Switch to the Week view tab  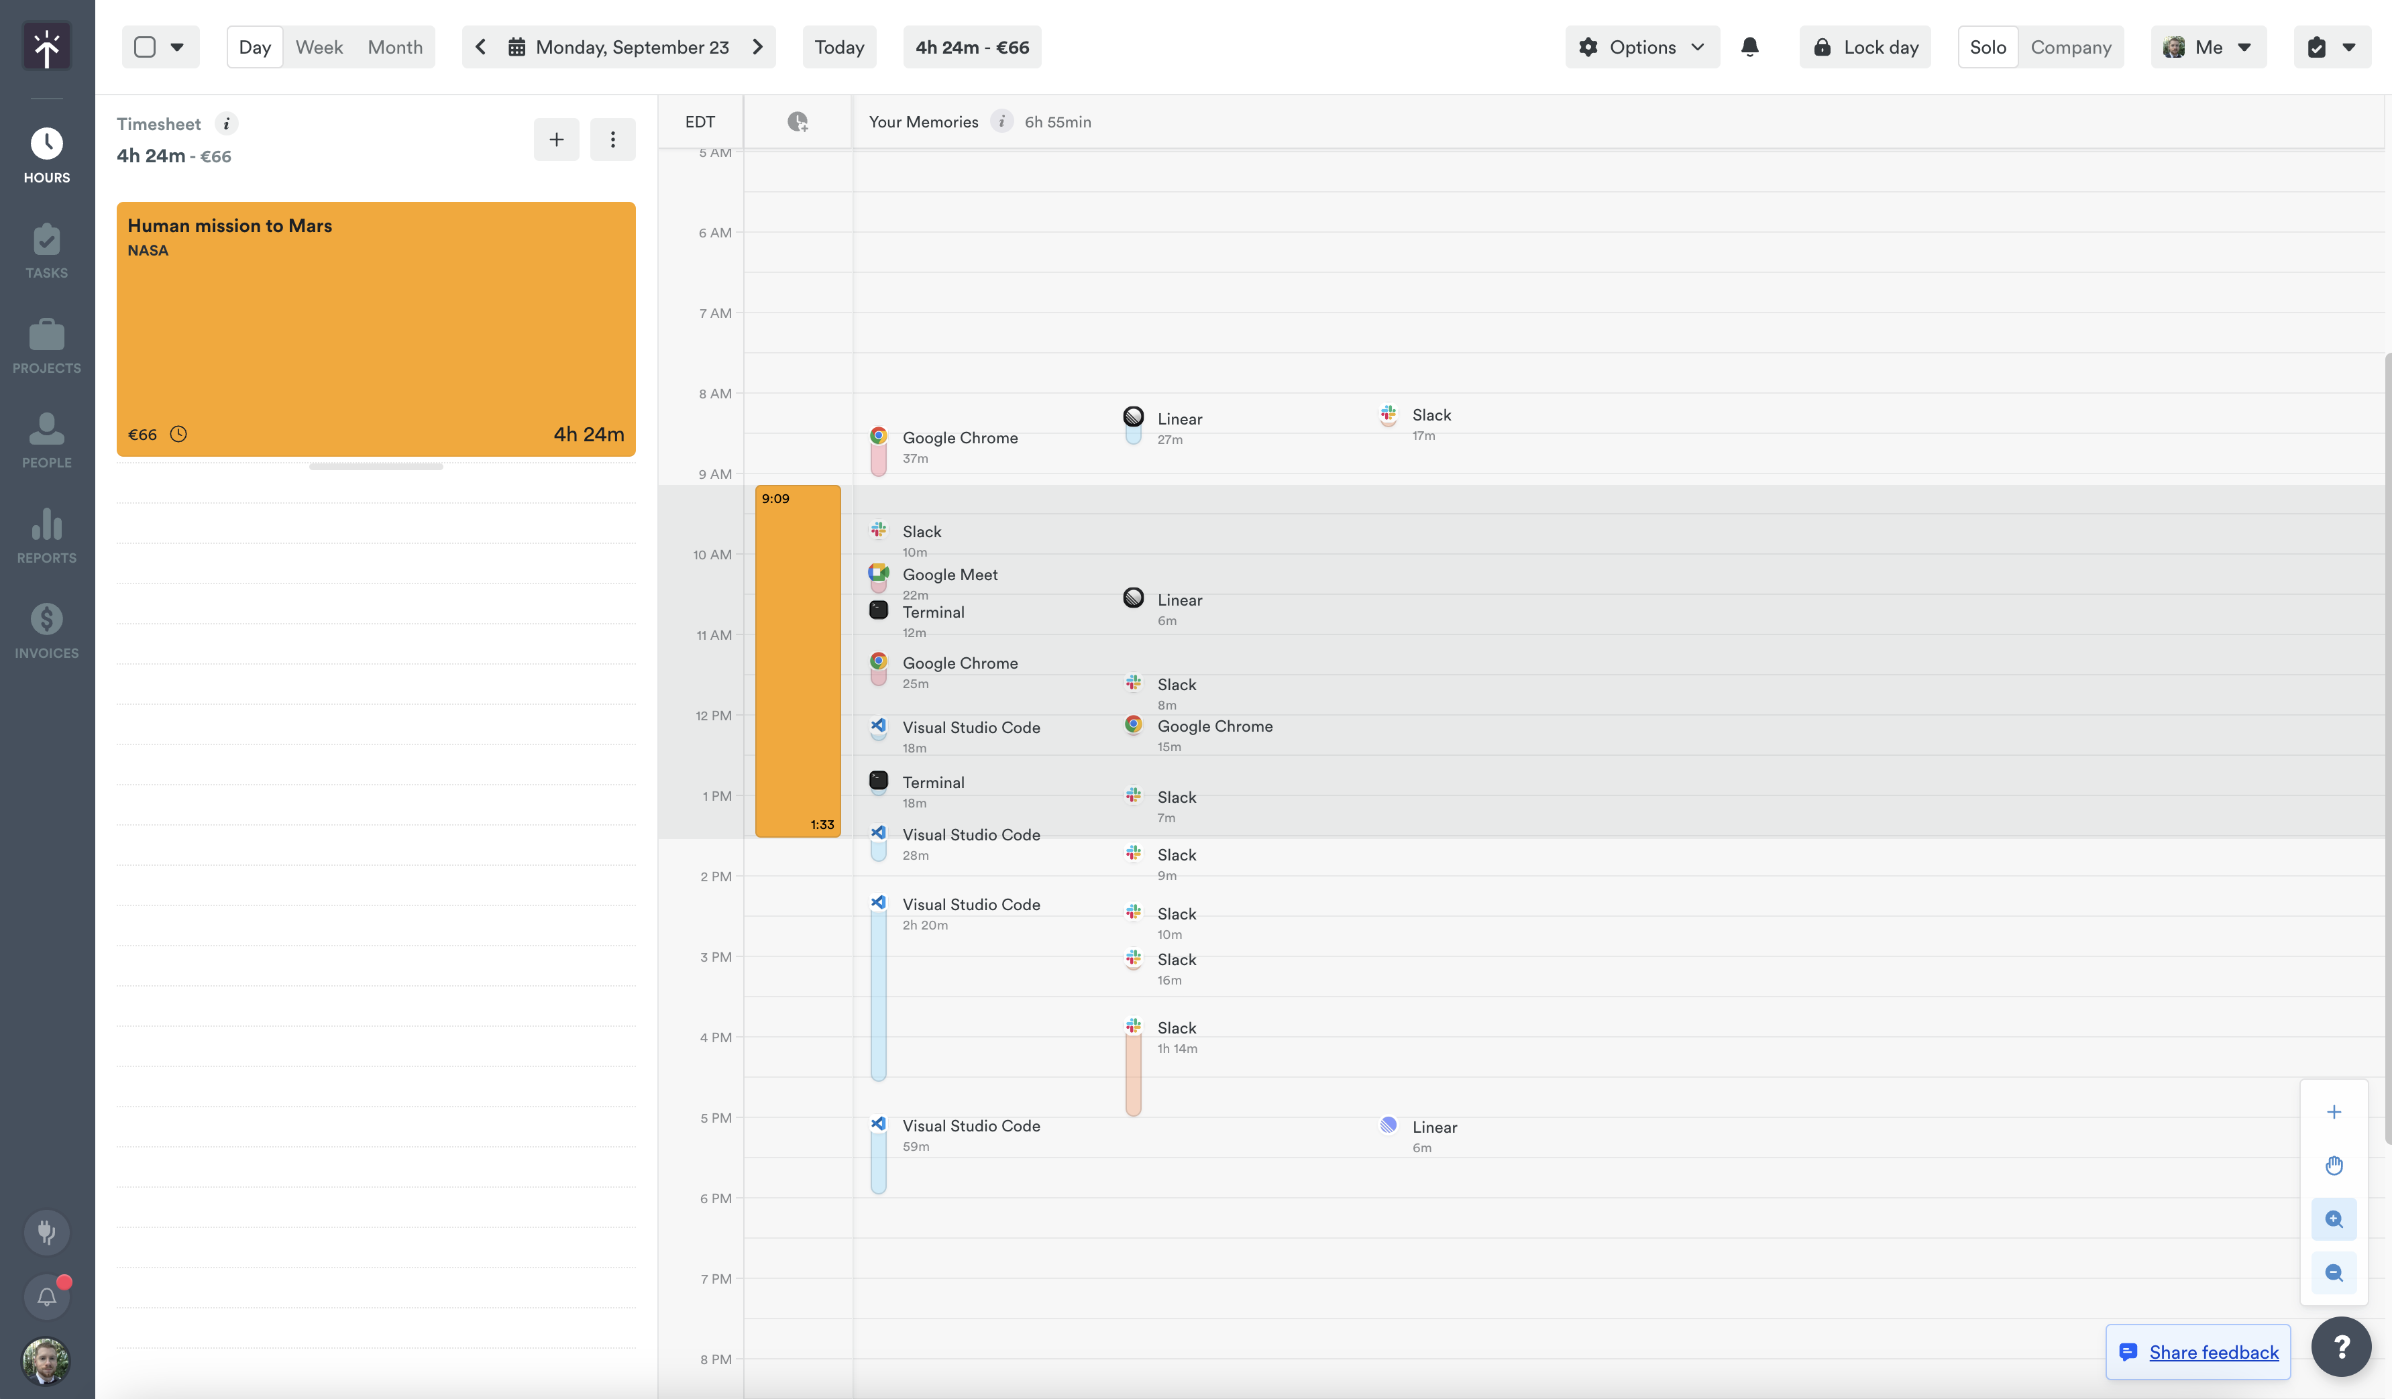319,46
